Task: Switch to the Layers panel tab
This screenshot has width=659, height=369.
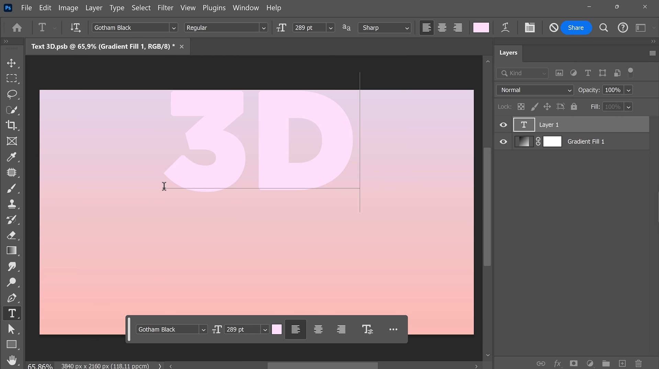Action: click(x=508, y=53)
